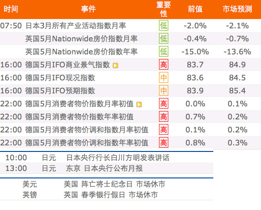Click market forecast -0.7%
The image size is (261, 210).
pyautogui.click(x=237, y=39)
